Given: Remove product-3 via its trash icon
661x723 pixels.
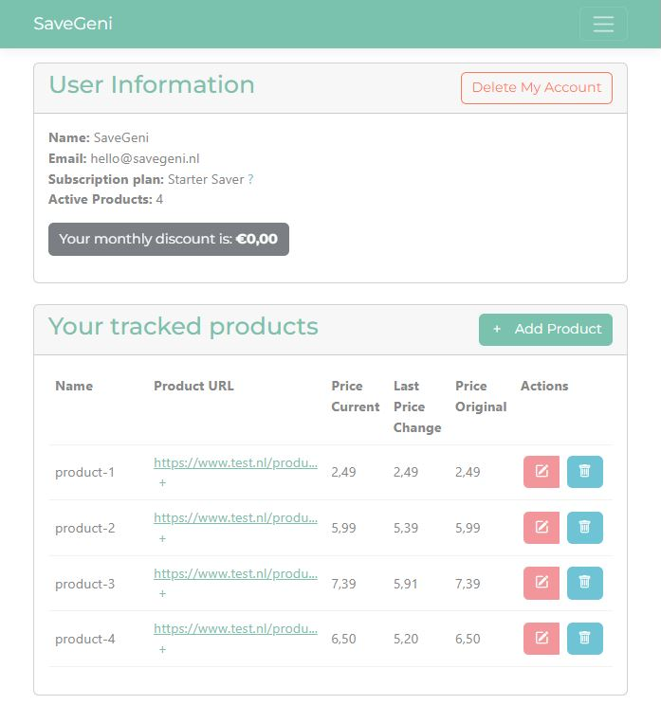Looking at the screenshot, I should click(584, 583).
